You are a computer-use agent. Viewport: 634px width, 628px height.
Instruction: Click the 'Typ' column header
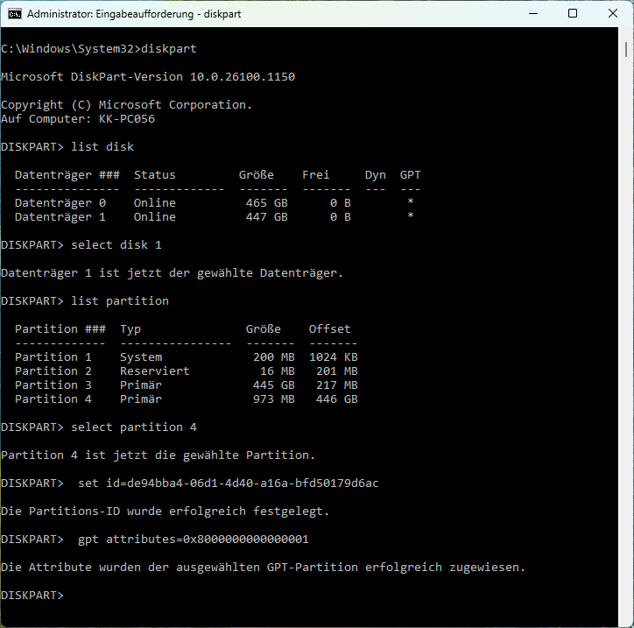130,329
